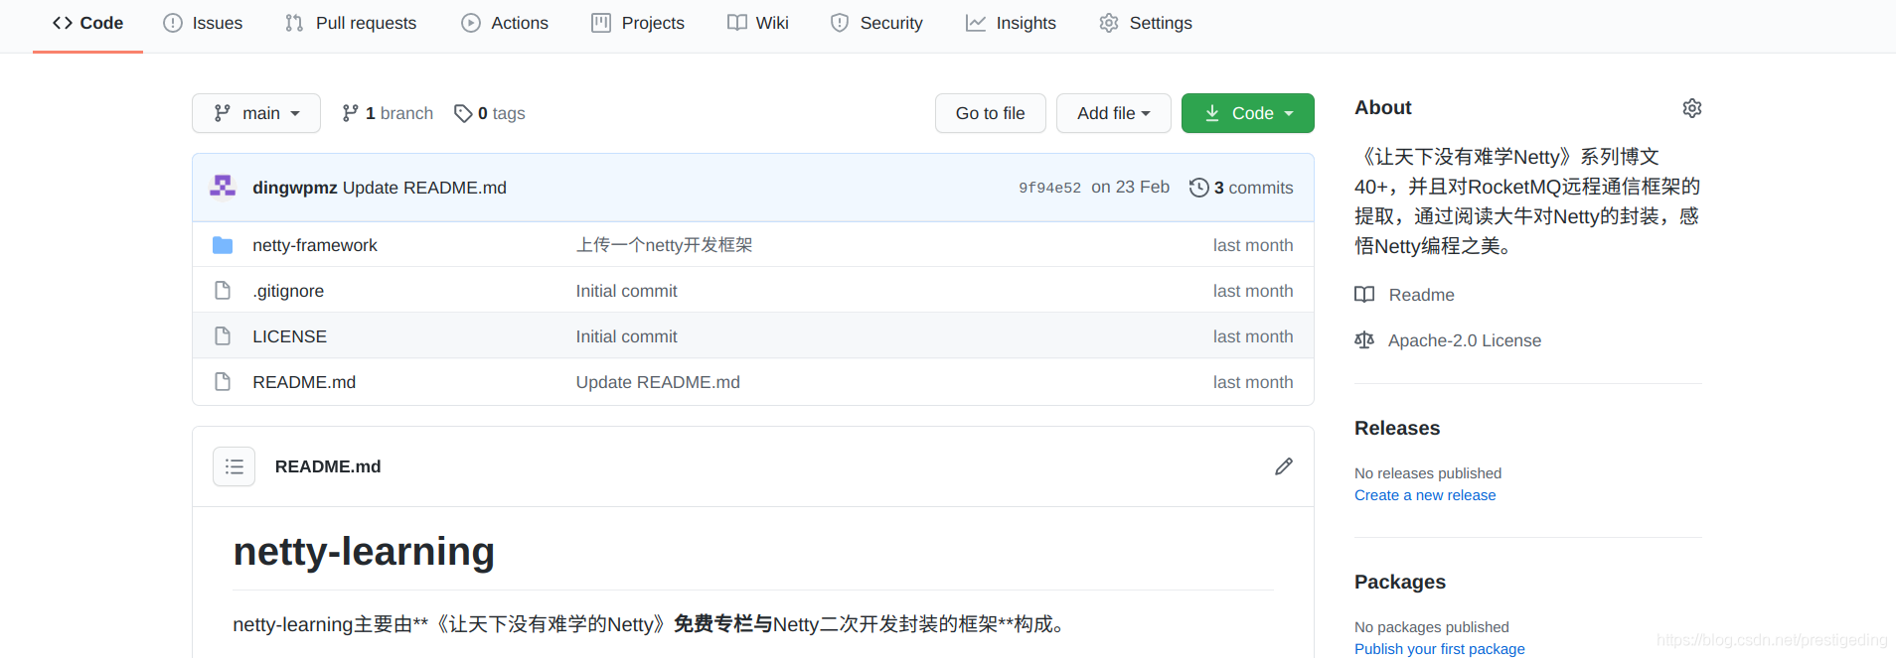Viewport: 1896px width, 658px height.
Task: Open the netty-framework commit message link
Action: [665, 245]
